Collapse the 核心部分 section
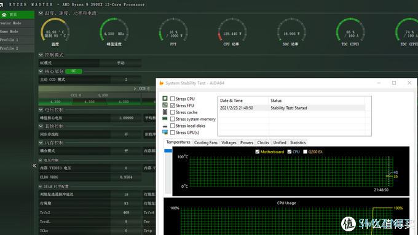The image size is (418, 235). [x=41, y=71]
